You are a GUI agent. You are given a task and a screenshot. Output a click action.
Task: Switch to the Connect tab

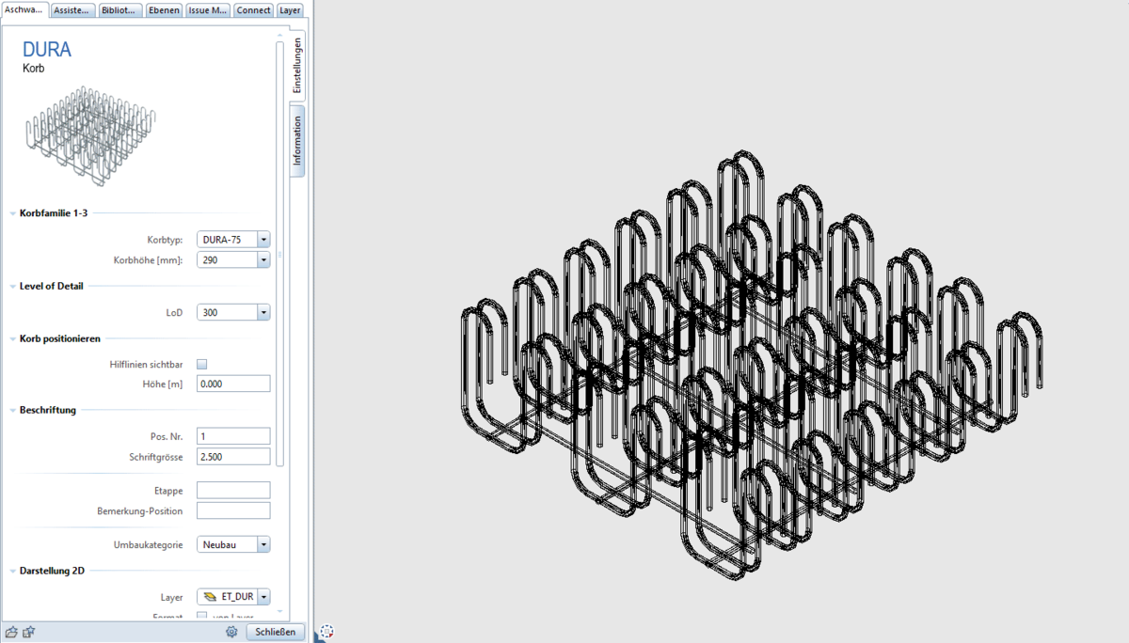click(x=254, y=10)
